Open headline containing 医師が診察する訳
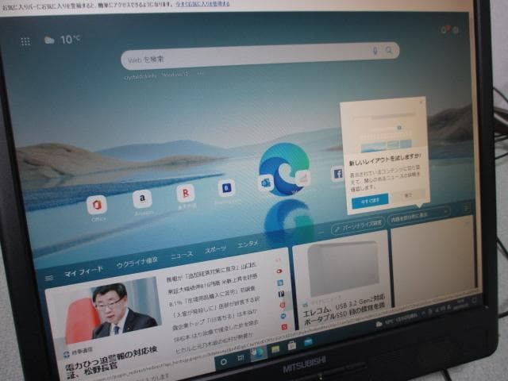 pos(215,308)
